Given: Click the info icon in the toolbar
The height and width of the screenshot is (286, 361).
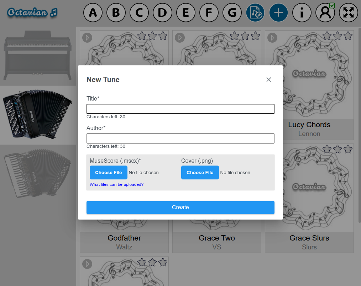Looking at the screenshot, I should click(302, 12).
